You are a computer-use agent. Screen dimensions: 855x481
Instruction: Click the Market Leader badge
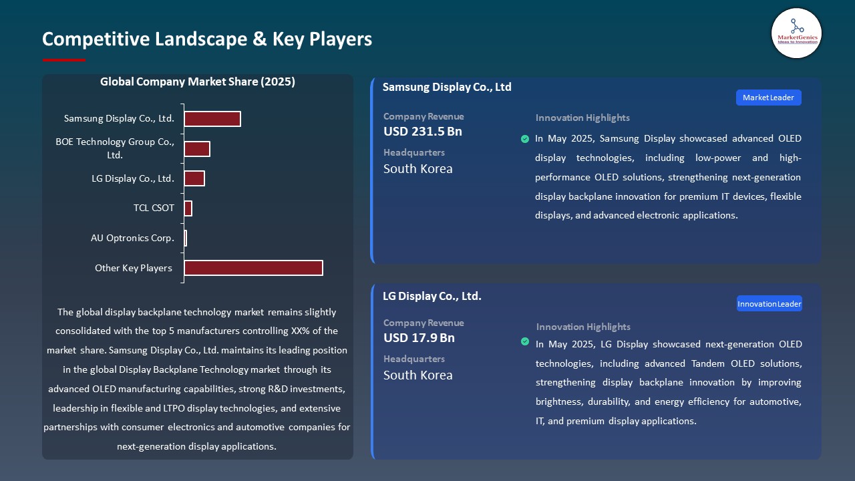pos(768,98)
